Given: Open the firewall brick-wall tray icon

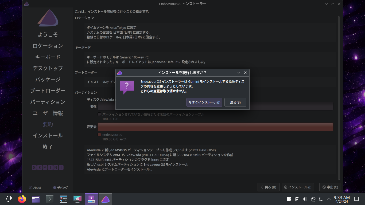Looking at the screenshot, I should click(289, 199).
